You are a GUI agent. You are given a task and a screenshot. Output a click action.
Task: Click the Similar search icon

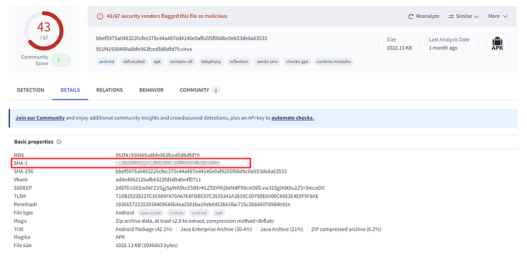451,16
